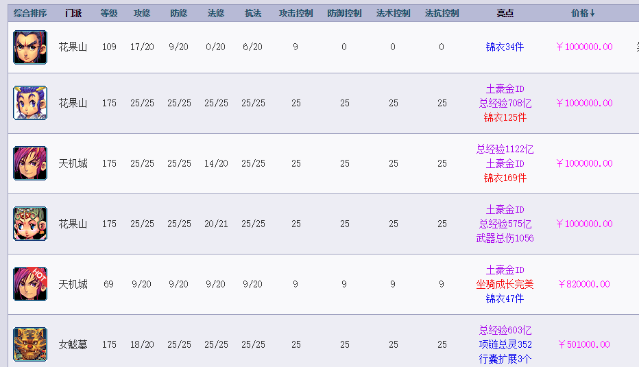The image size is (639, 367).
Task: Click the 女魃墓 character's lion avatar
Action: click(x=30, y=344)
